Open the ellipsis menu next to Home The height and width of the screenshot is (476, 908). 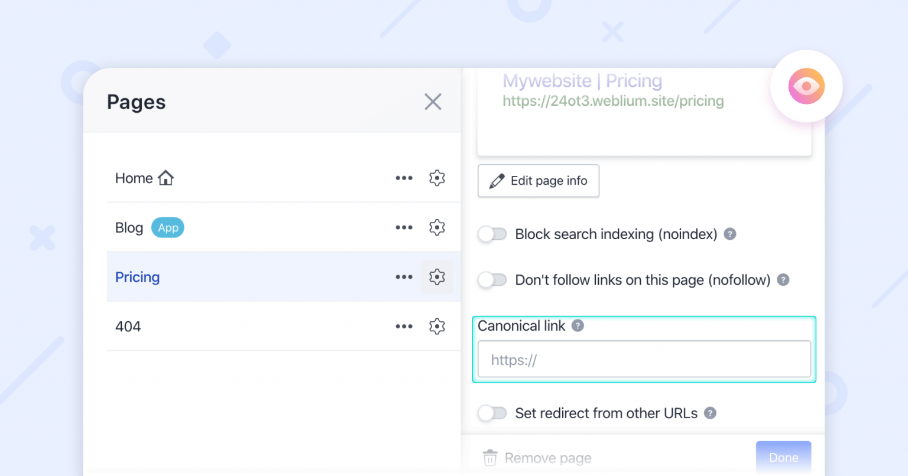pos(404,178)
